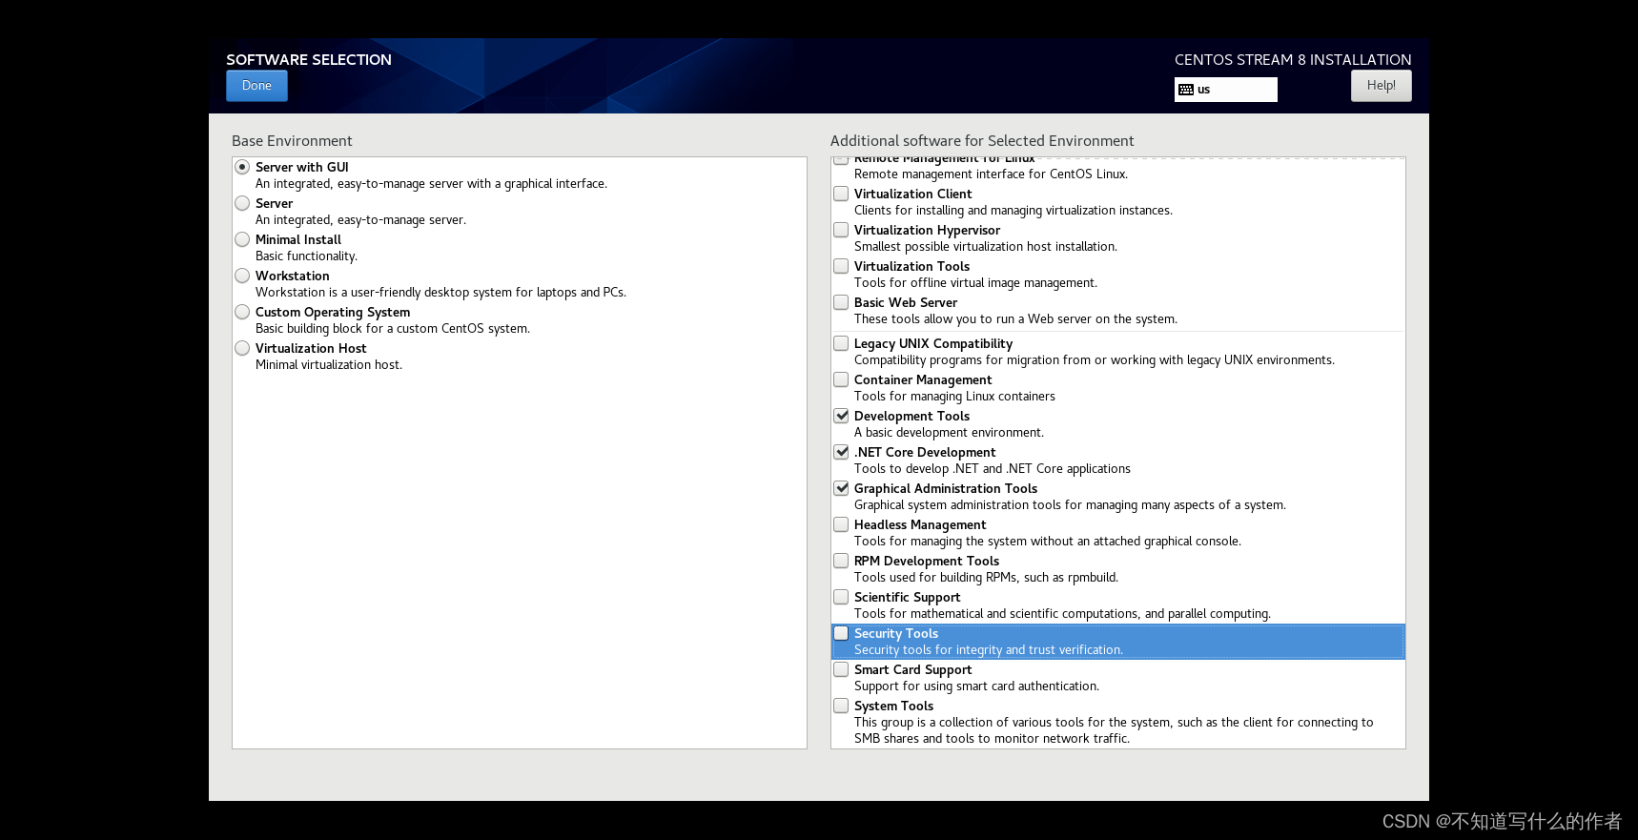1638x840 pixels.
Task: Select the Workstation radio button
Action: coord(242,276)
